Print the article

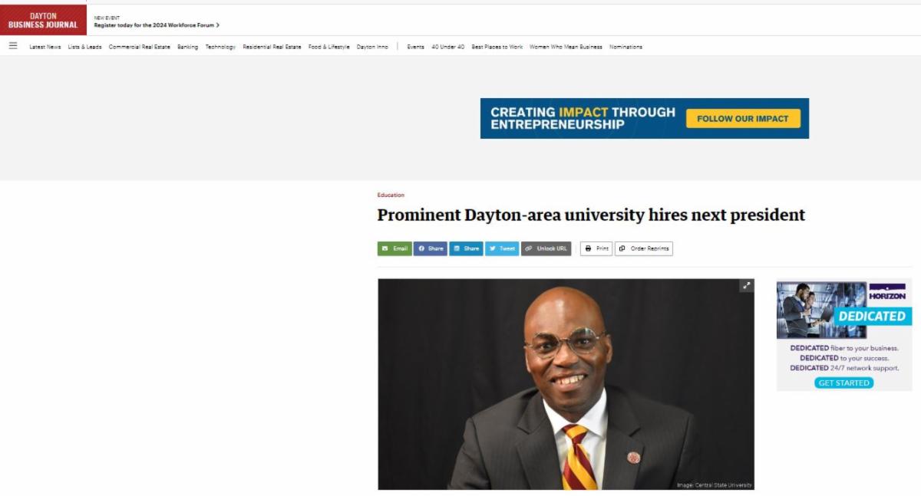[x=596, y=248]
